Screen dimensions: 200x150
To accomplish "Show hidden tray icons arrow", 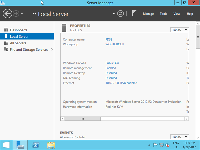I will (x=149, y=145).
